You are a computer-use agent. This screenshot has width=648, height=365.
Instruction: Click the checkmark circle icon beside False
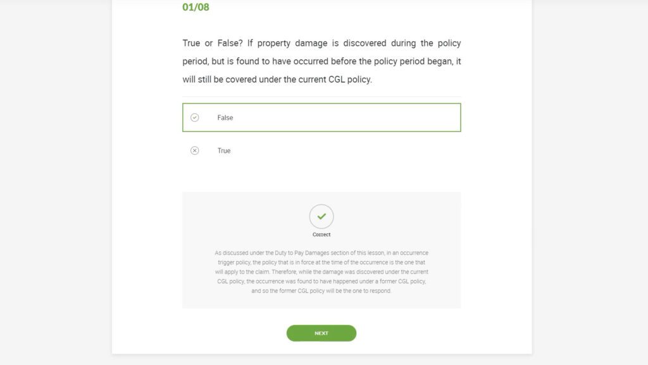tap(194, 117)
